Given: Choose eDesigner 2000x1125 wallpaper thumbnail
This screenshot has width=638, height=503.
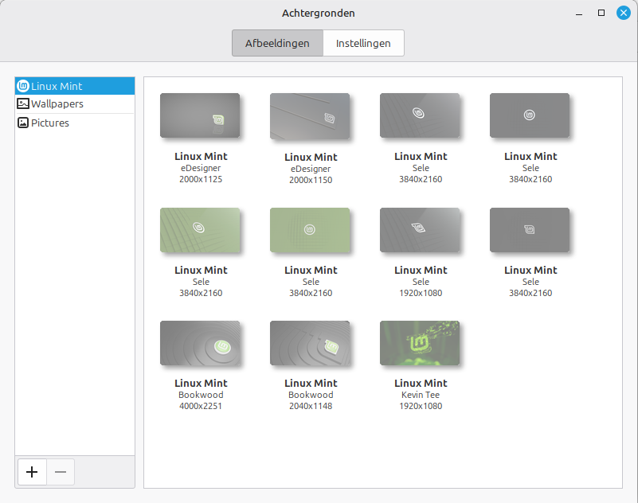Looking at the screenshot, I should tap(200, 115).
